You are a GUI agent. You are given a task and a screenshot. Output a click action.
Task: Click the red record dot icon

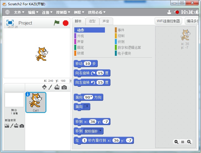click(177, 12)
